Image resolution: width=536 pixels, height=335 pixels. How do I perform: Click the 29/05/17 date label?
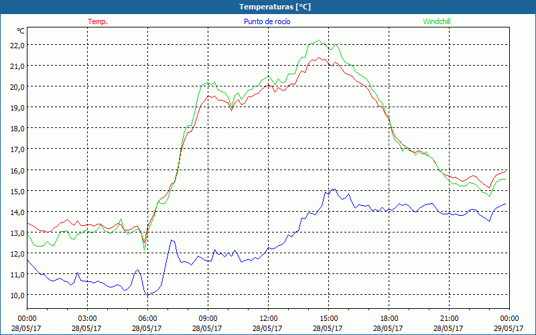509,328
